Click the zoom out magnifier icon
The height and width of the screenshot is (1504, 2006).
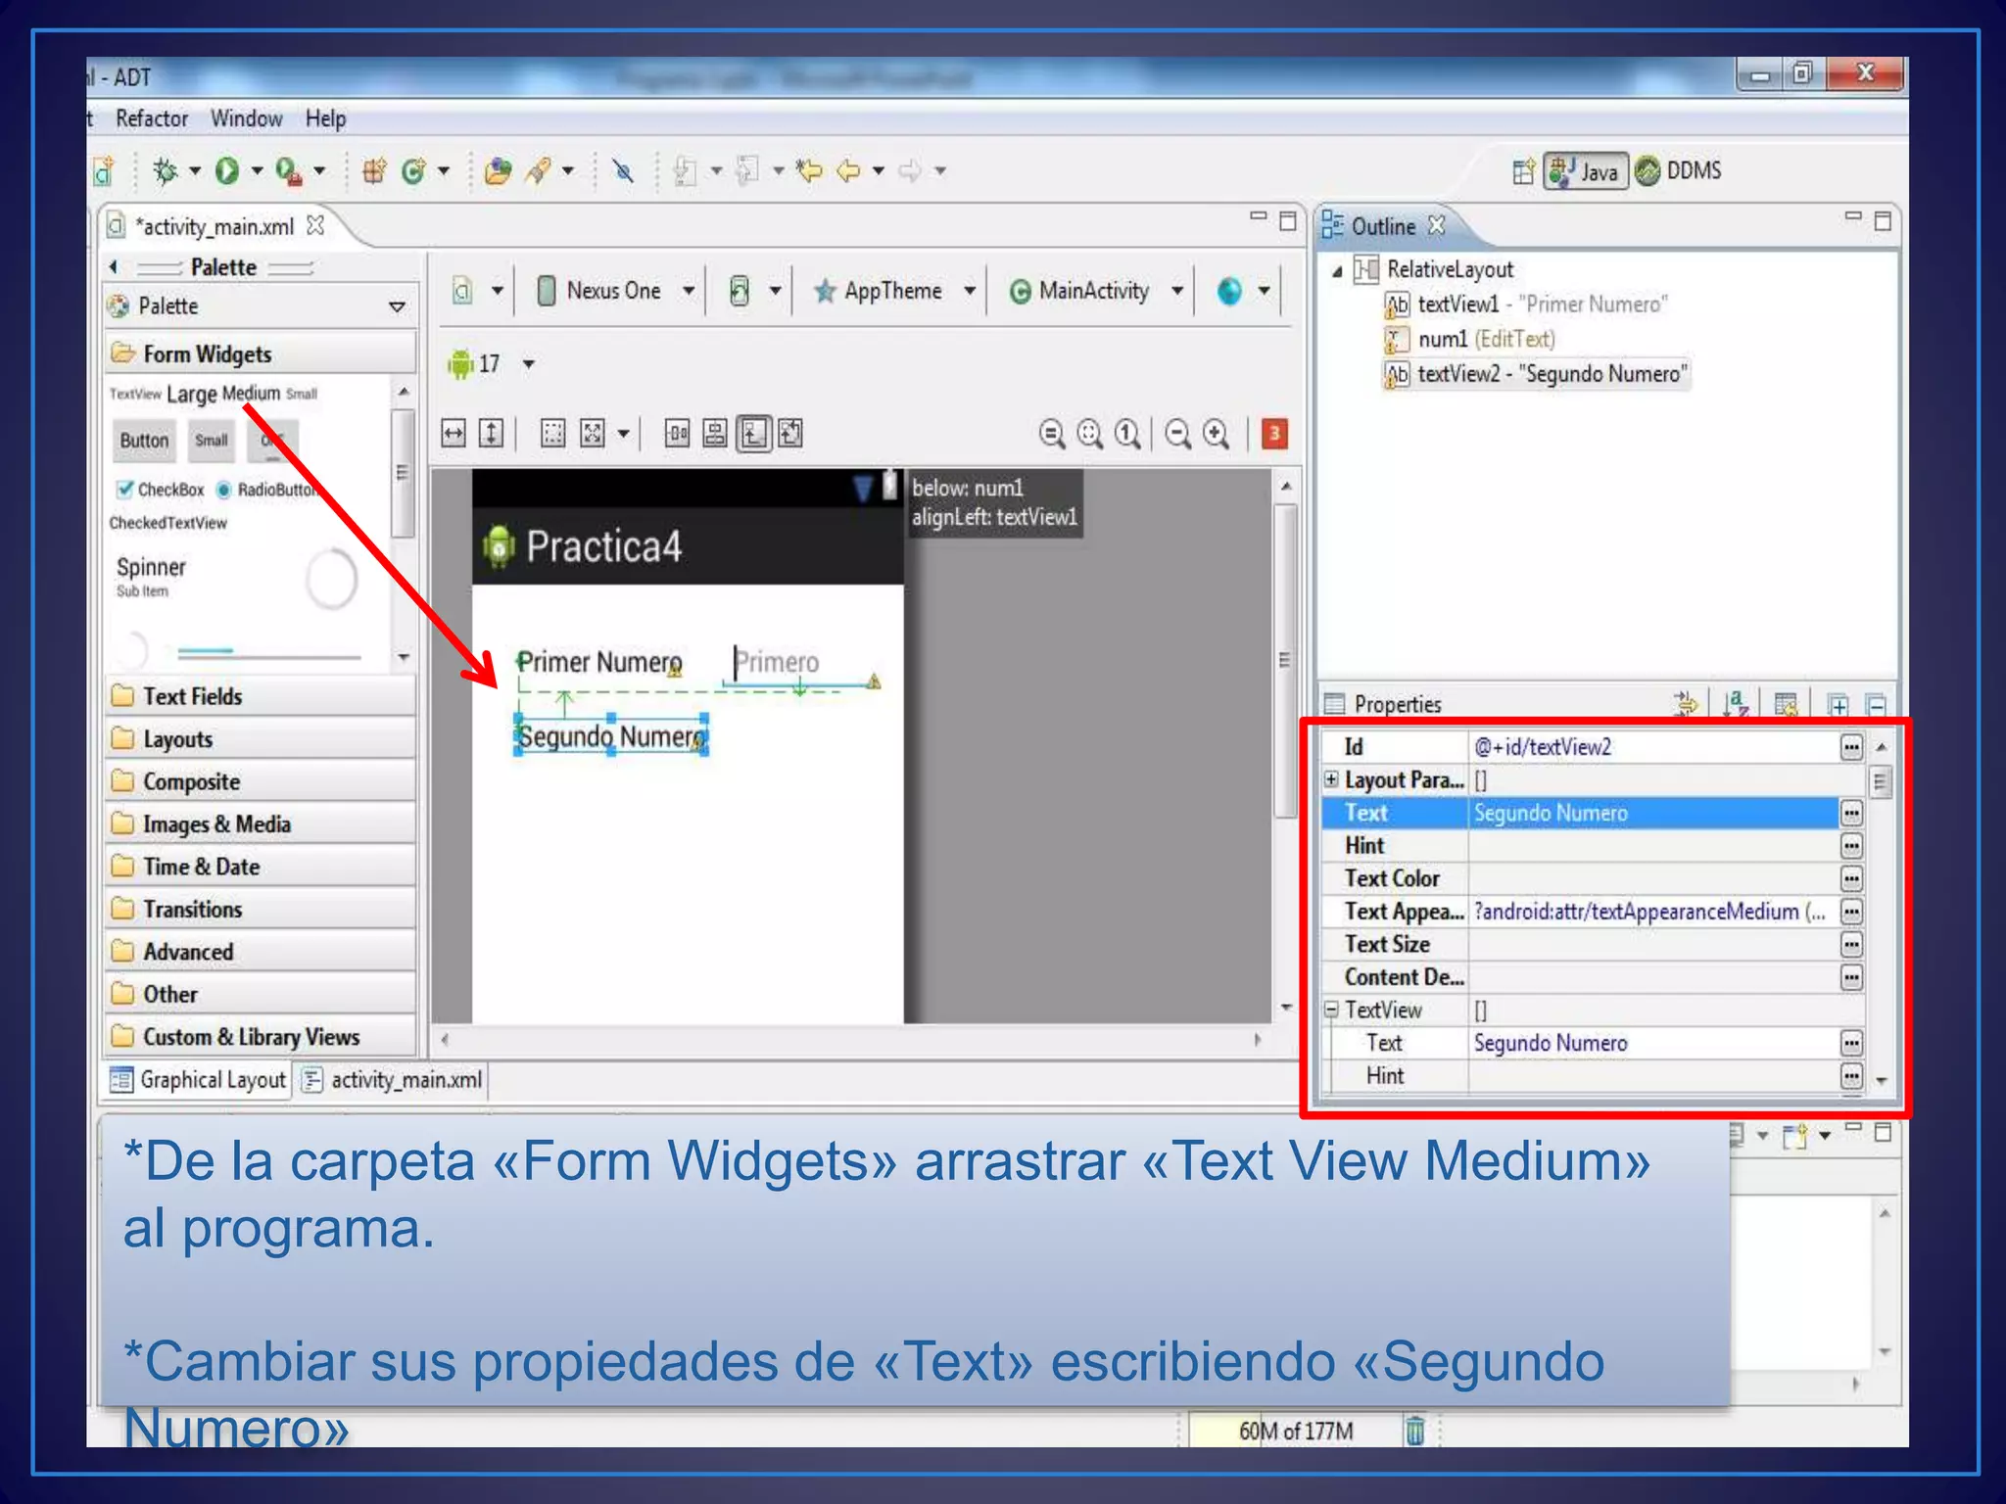tap(1178, 434)
